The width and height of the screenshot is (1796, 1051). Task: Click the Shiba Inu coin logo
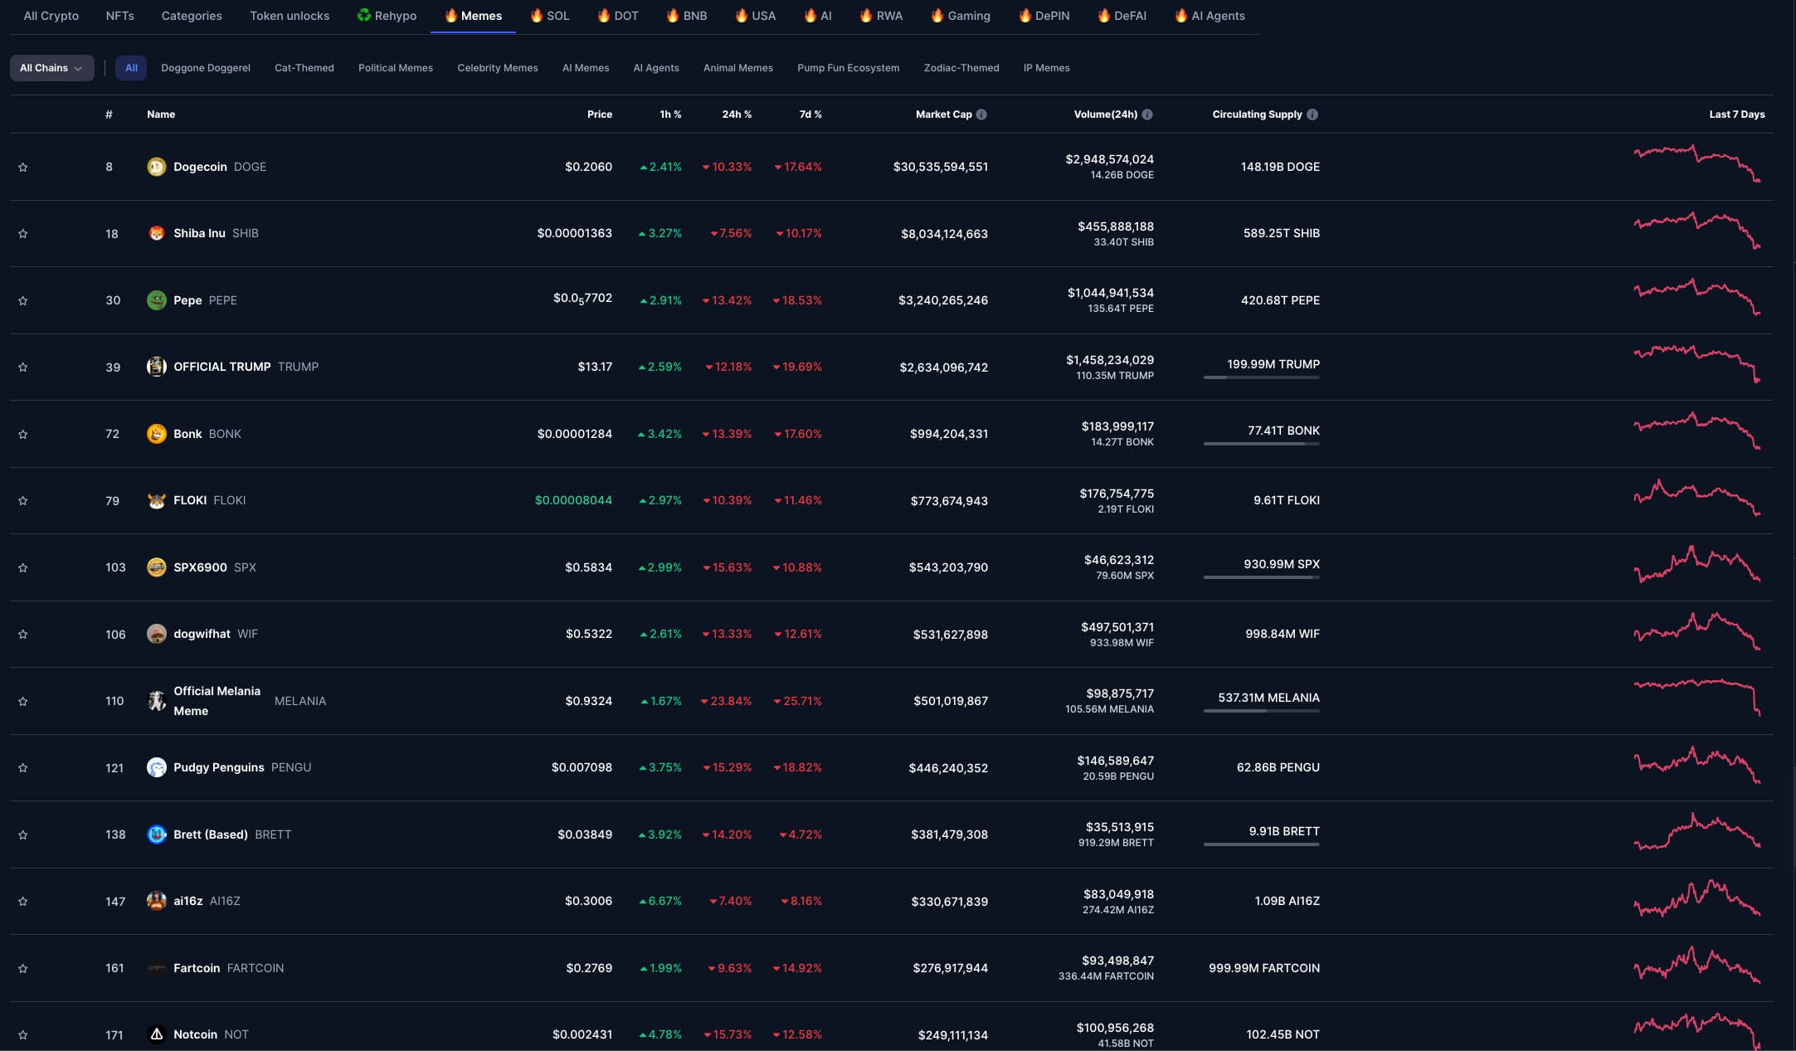click(156, 233)
